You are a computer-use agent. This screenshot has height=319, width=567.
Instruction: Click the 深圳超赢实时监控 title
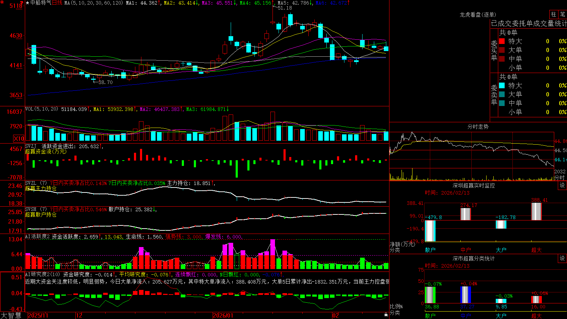point(474,185)
